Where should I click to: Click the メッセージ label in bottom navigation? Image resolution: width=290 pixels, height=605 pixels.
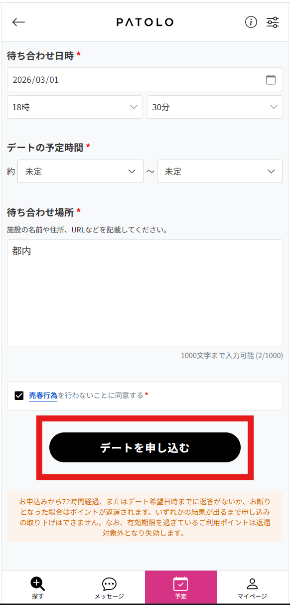point(109,596)
